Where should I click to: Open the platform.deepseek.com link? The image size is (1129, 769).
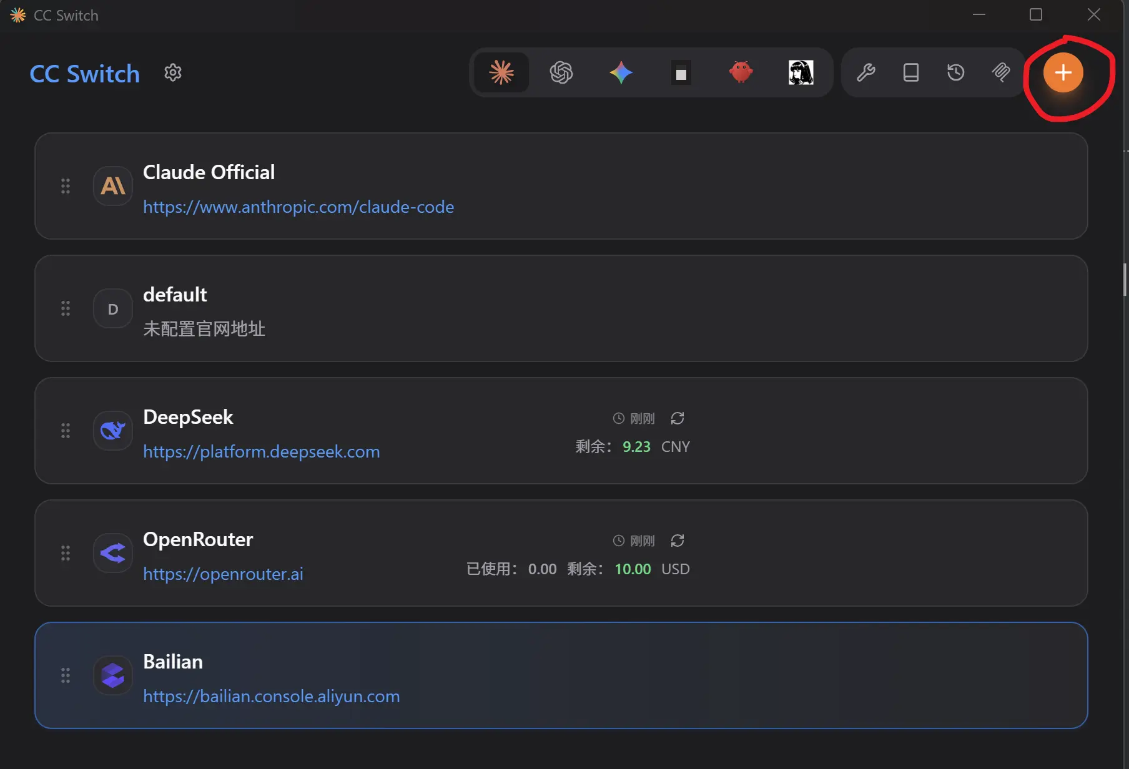click(262, 451)
